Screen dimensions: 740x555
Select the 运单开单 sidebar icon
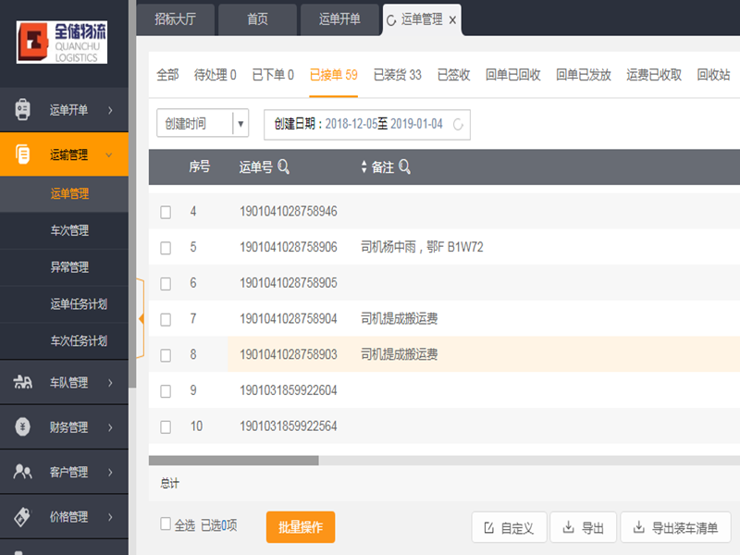point(21,109)
